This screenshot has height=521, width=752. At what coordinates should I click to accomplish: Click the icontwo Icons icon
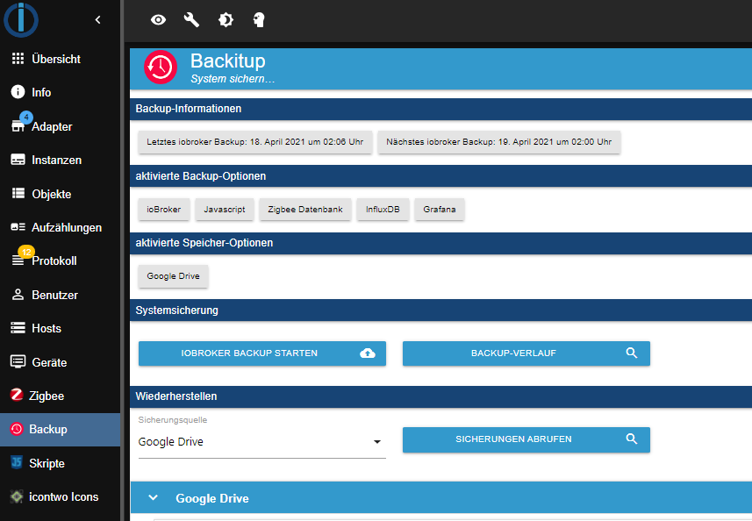(x=17, y=496)
